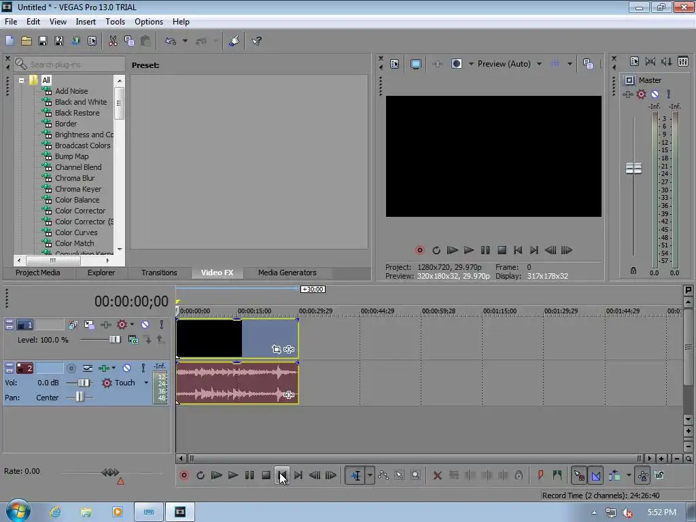The image size is (696, 522).
Task: Delete selection with the red X icon
Action: 437,475
